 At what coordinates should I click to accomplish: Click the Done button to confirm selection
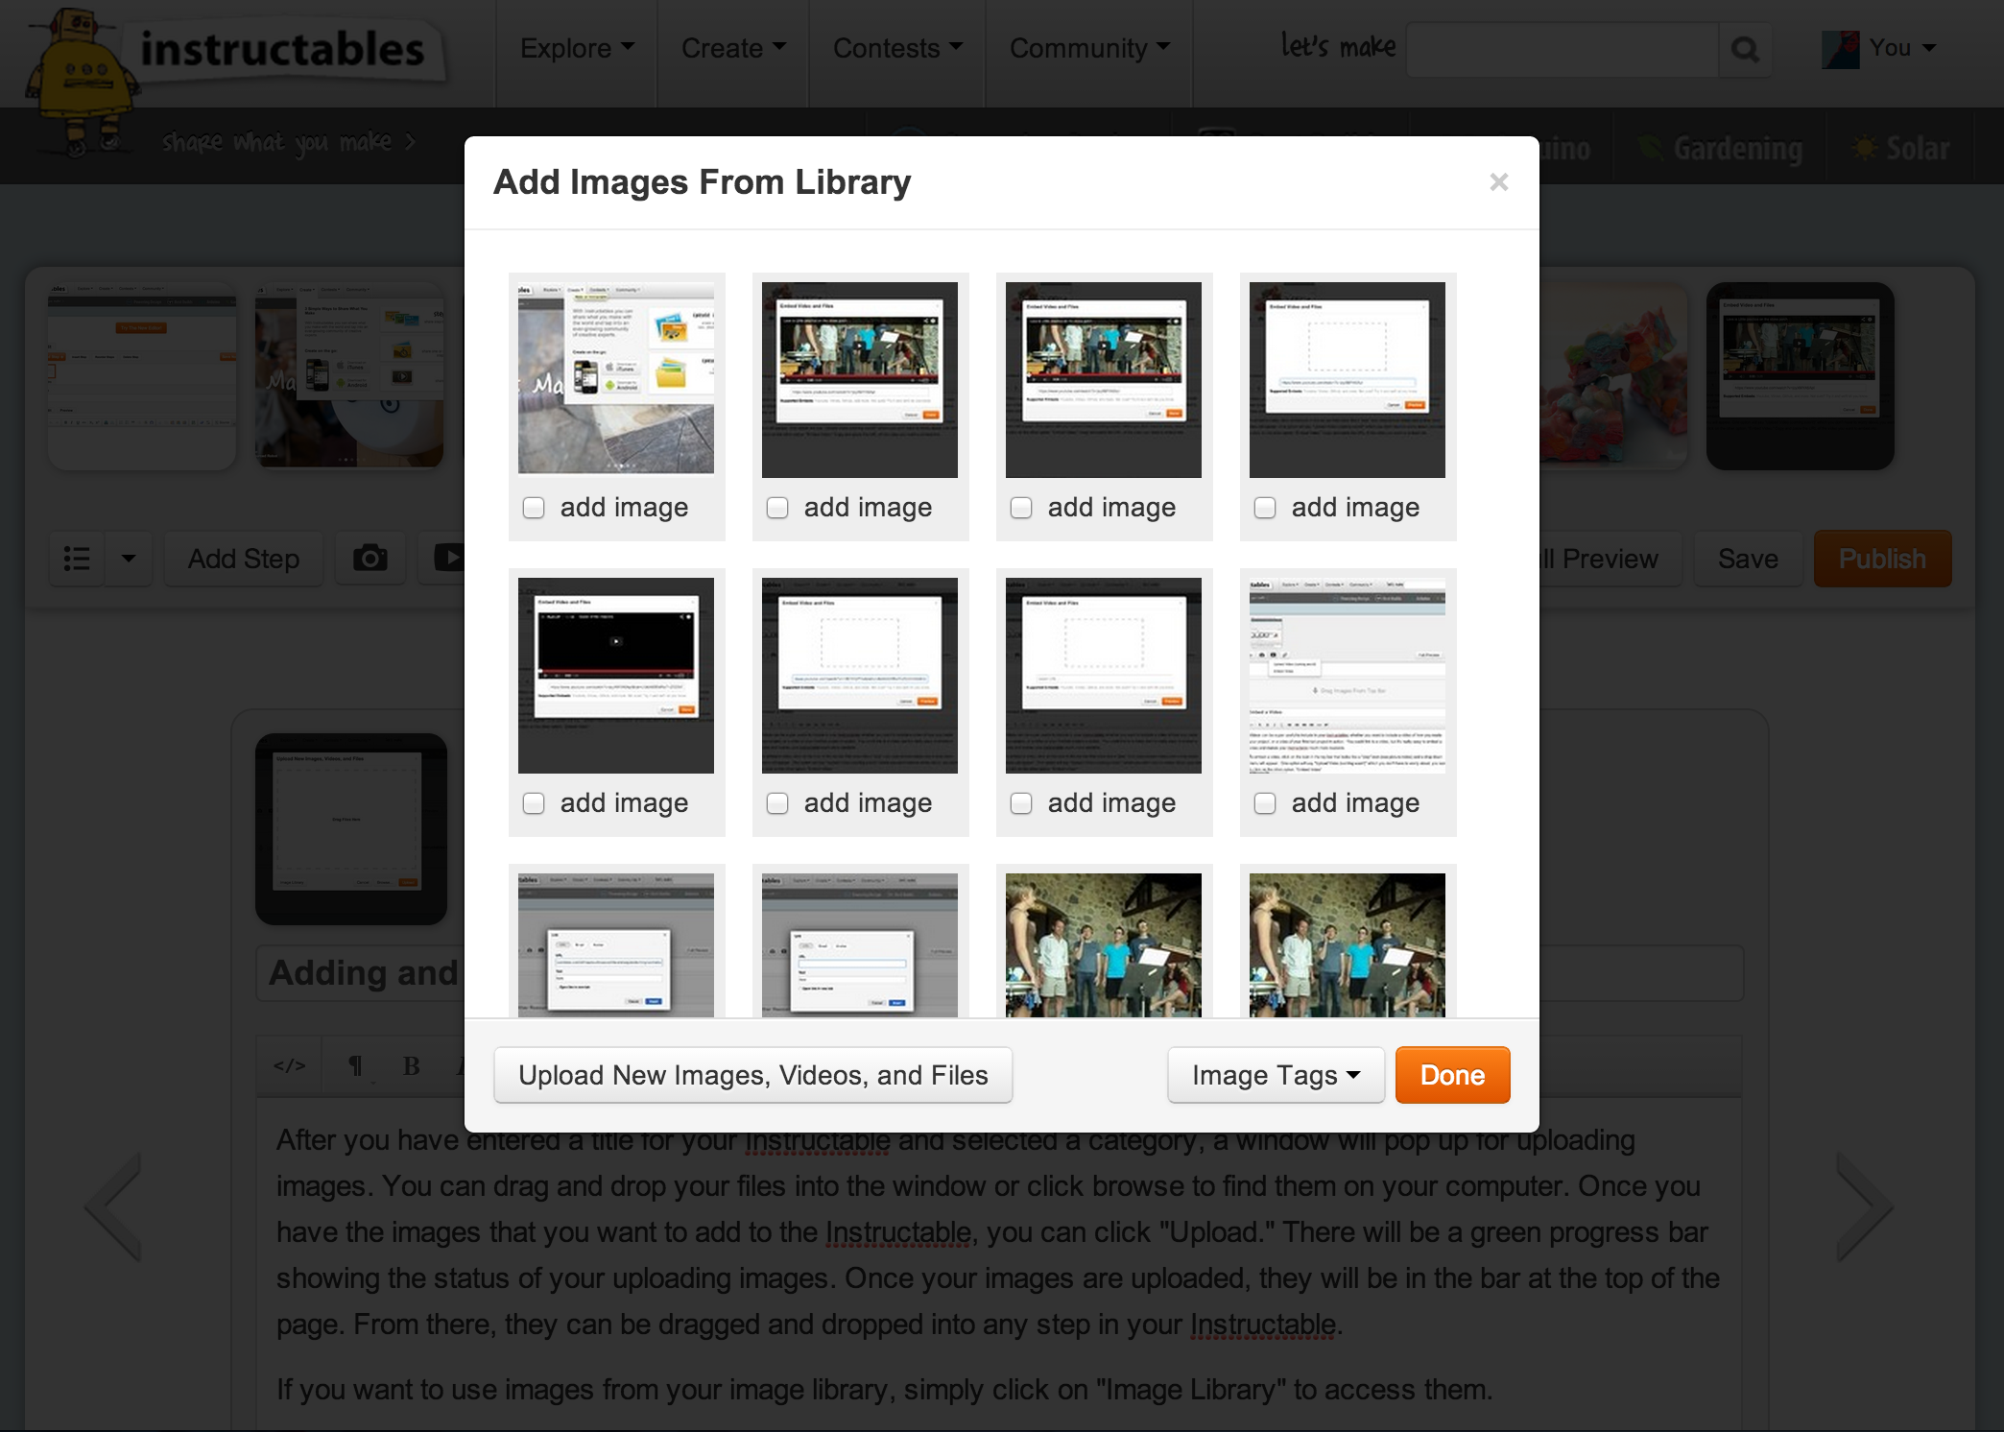[x=1450, y=1074]
